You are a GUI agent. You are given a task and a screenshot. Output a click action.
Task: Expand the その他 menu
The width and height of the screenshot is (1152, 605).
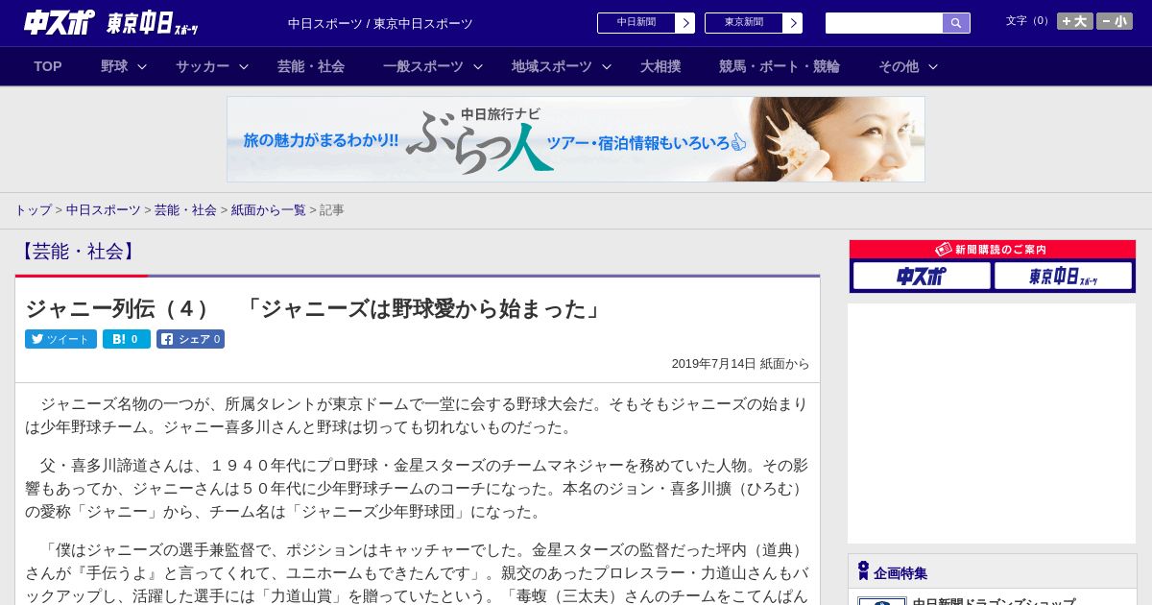click(908, 66)
